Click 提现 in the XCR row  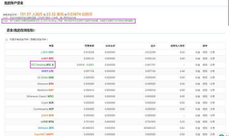[x=205, y=103]
